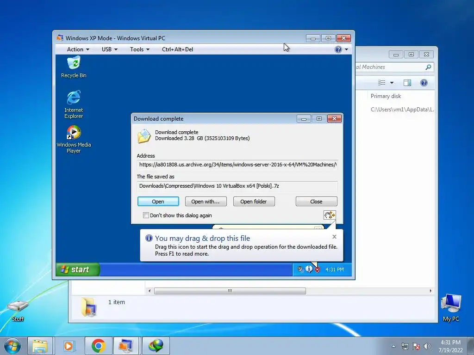Click the Windows 7 Start orb
474x355 pixels.
pyautogui.click(x=12, y=346)
